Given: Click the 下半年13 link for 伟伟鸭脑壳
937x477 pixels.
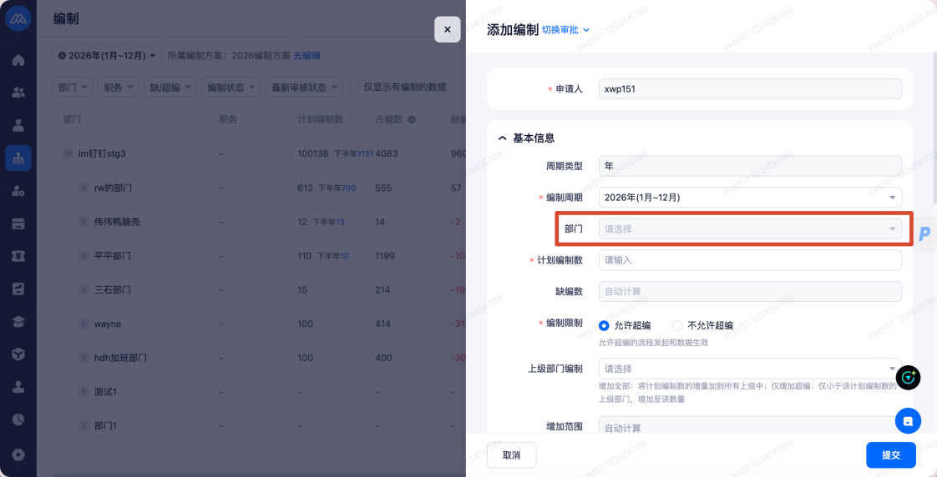Looking at the screenshot, I should coord(328,222).
